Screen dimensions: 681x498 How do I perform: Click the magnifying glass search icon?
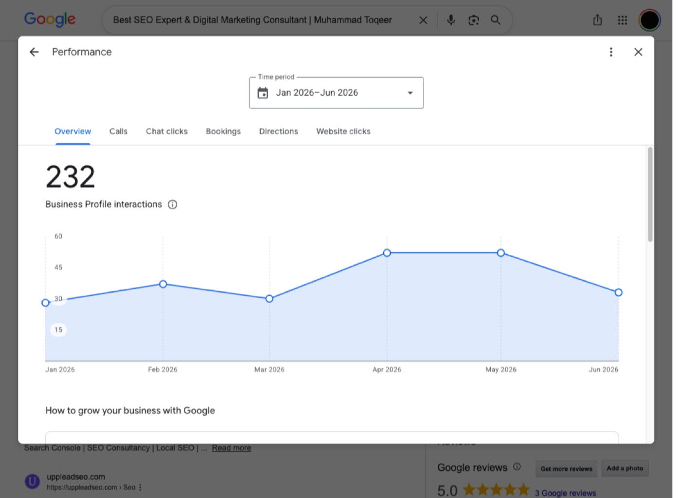tap(495, 20)
